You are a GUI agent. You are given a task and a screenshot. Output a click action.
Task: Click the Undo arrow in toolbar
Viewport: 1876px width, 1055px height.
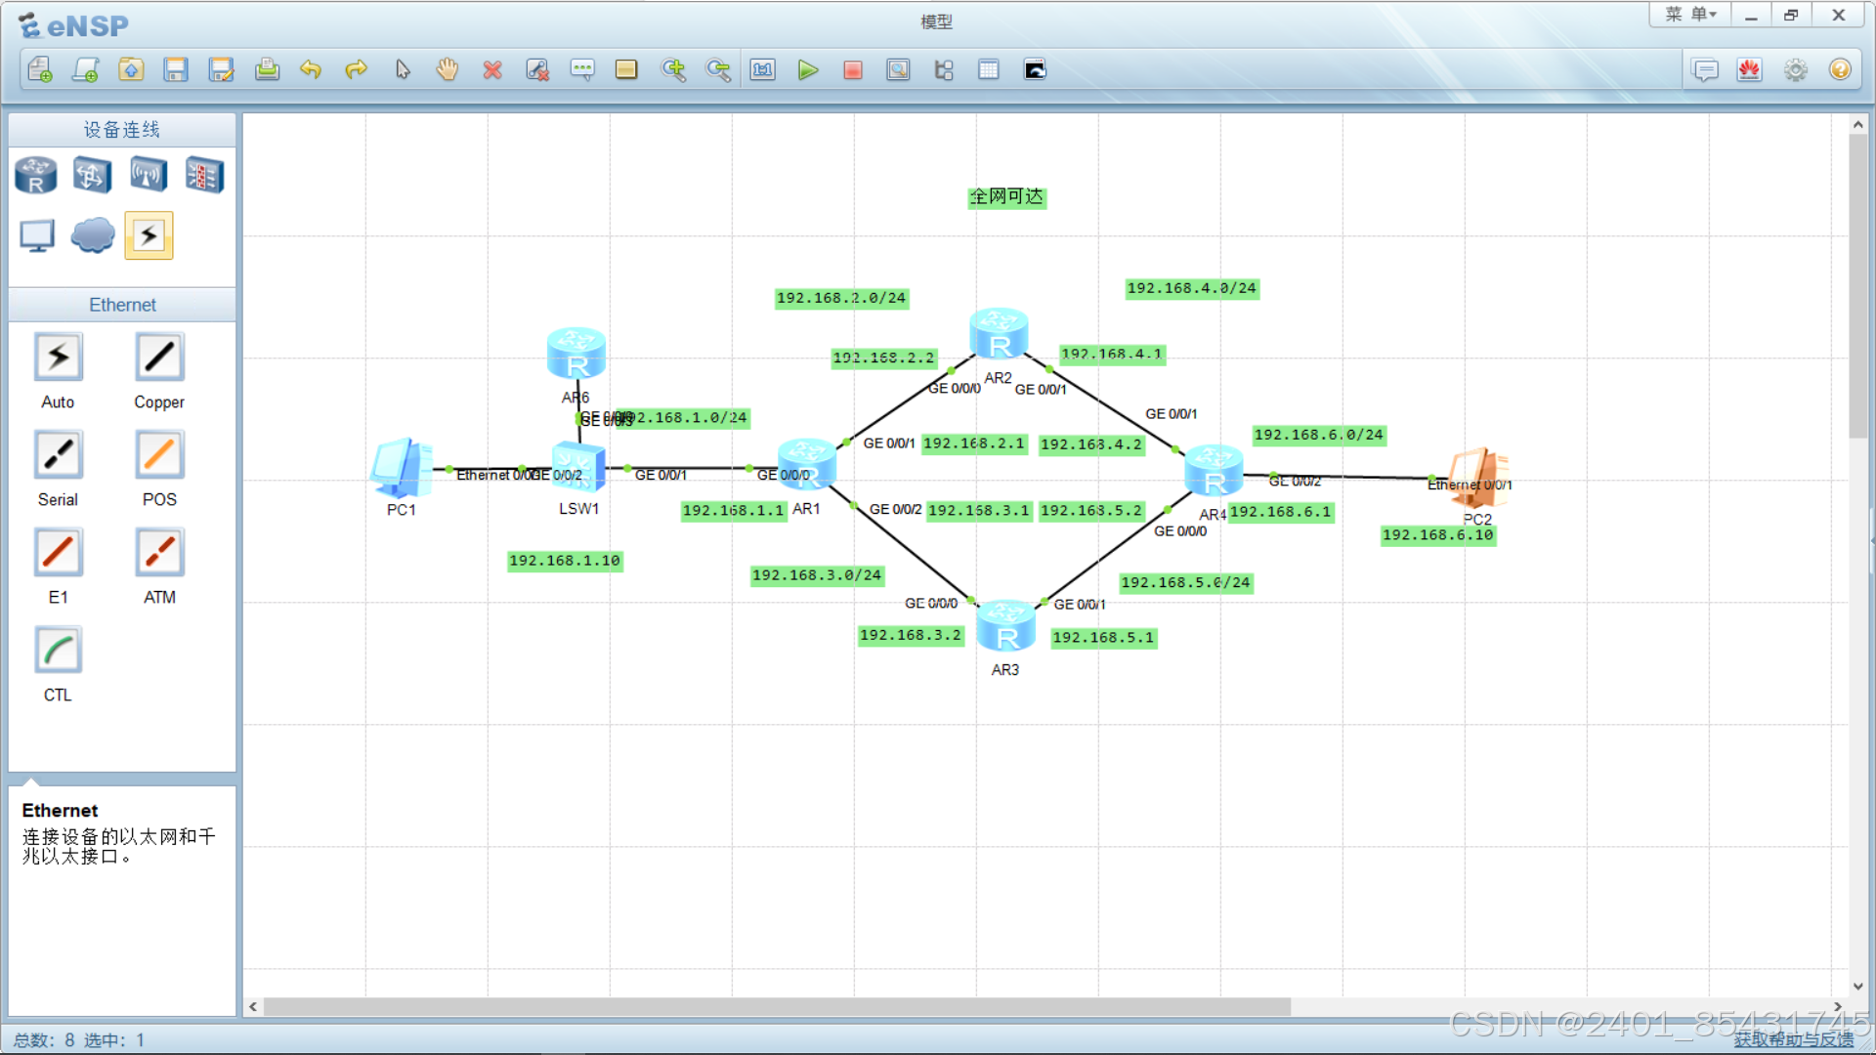click(311, 70)
